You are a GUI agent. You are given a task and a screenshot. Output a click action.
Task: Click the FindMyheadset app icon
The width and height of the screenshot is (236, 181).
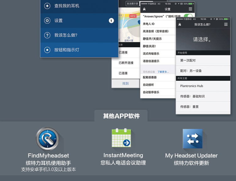48,139
